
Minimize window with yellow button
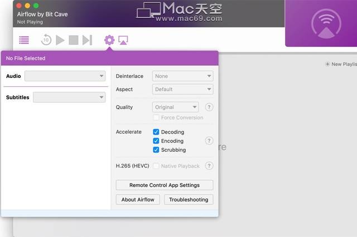point(27,6)
